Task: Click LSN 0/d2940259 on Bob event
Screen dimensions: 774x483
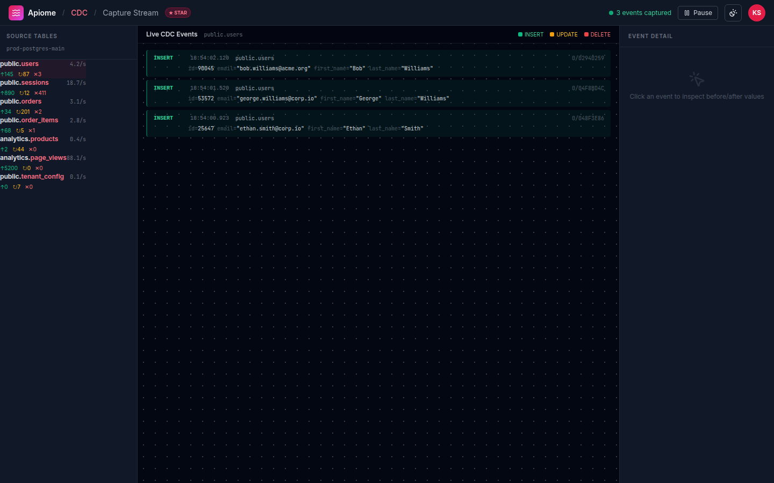Action: point(588,58)
